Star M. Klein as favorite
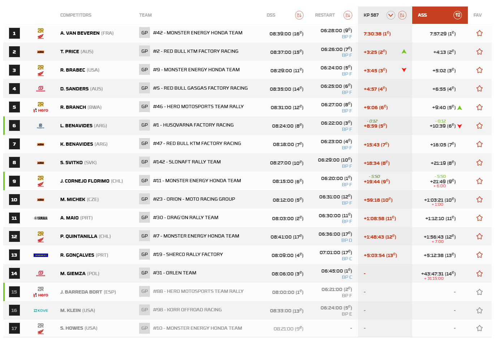Image resolution: width=496 pixels, height=342 pixels. coord(479,311)
